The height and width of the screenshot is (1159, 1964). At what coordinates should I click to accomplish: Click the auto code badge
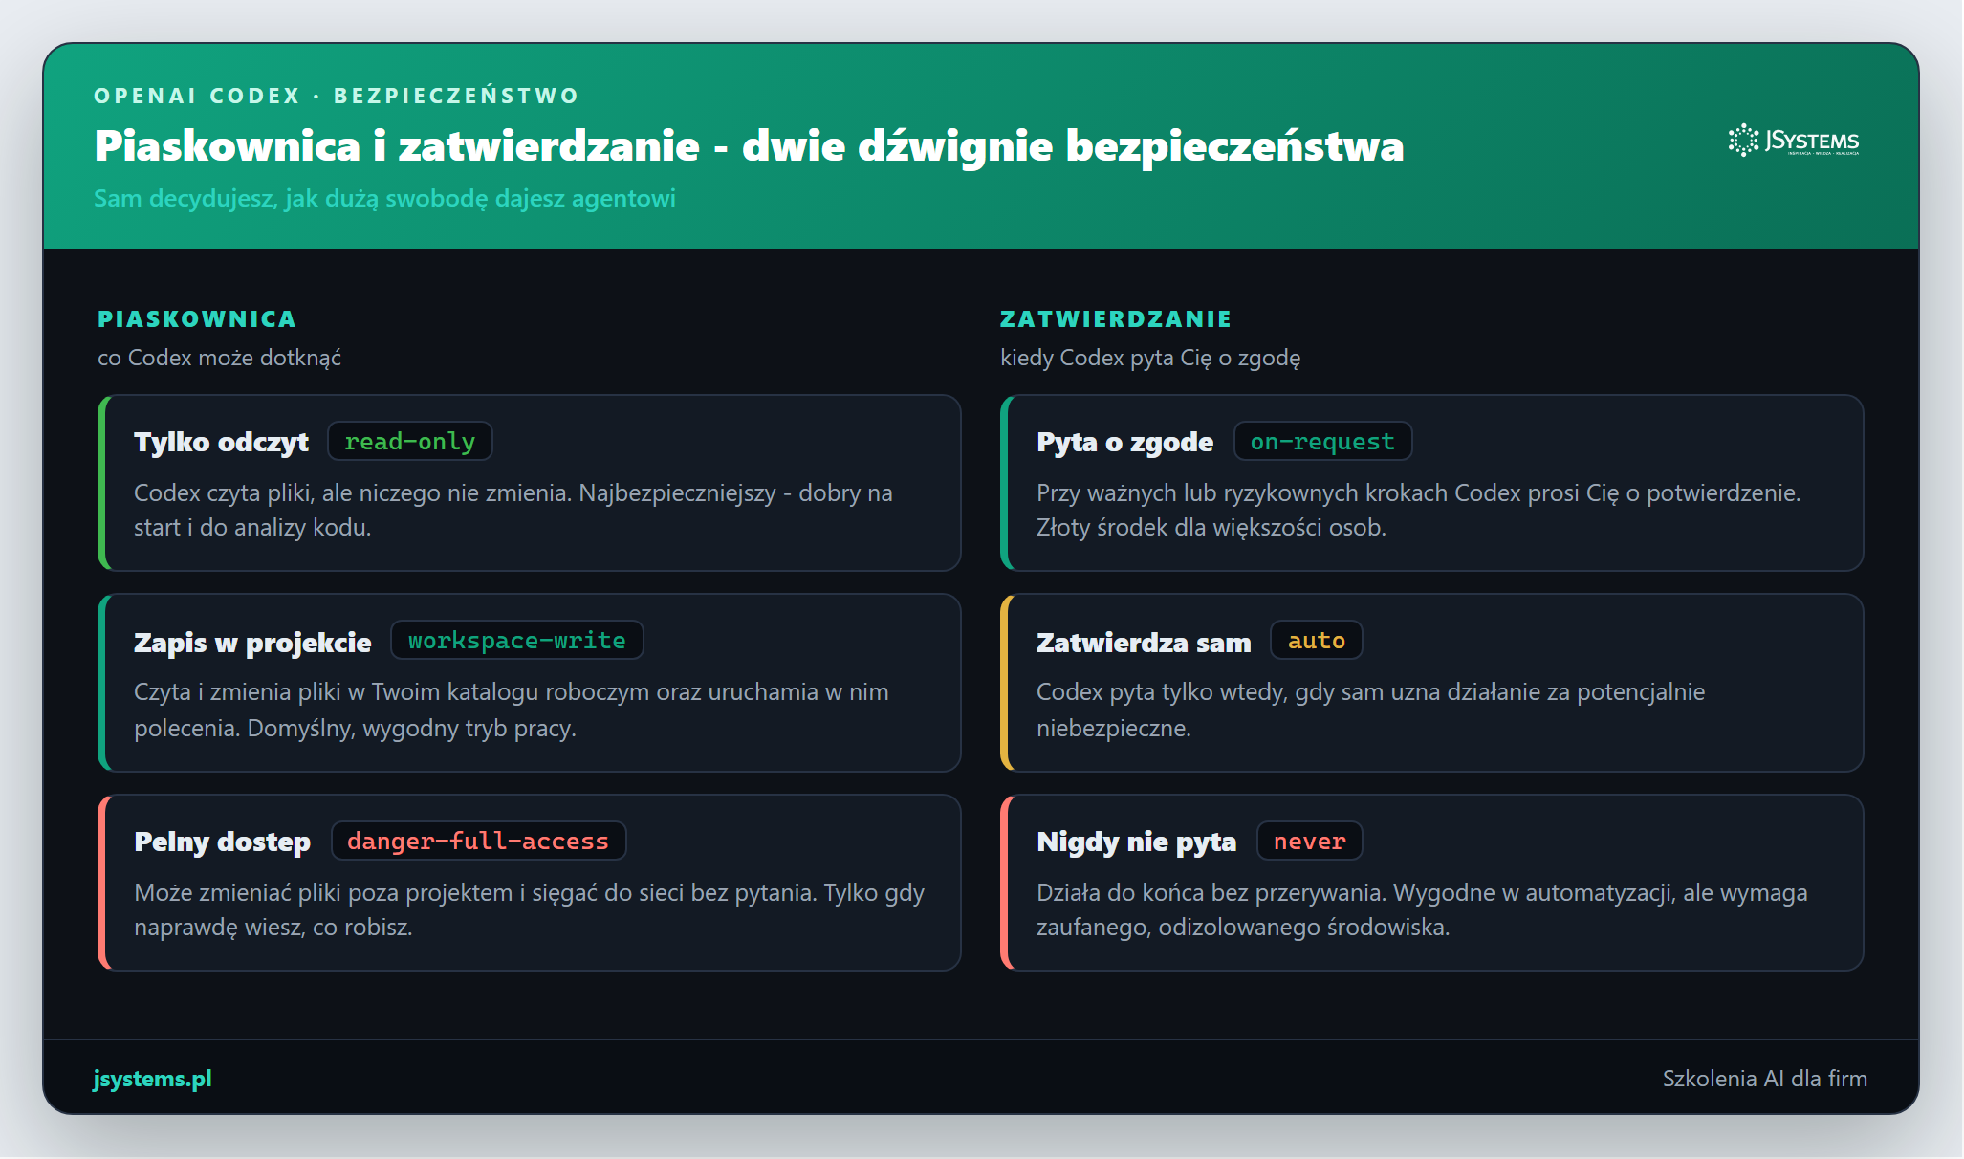[x=1316, y=640]
